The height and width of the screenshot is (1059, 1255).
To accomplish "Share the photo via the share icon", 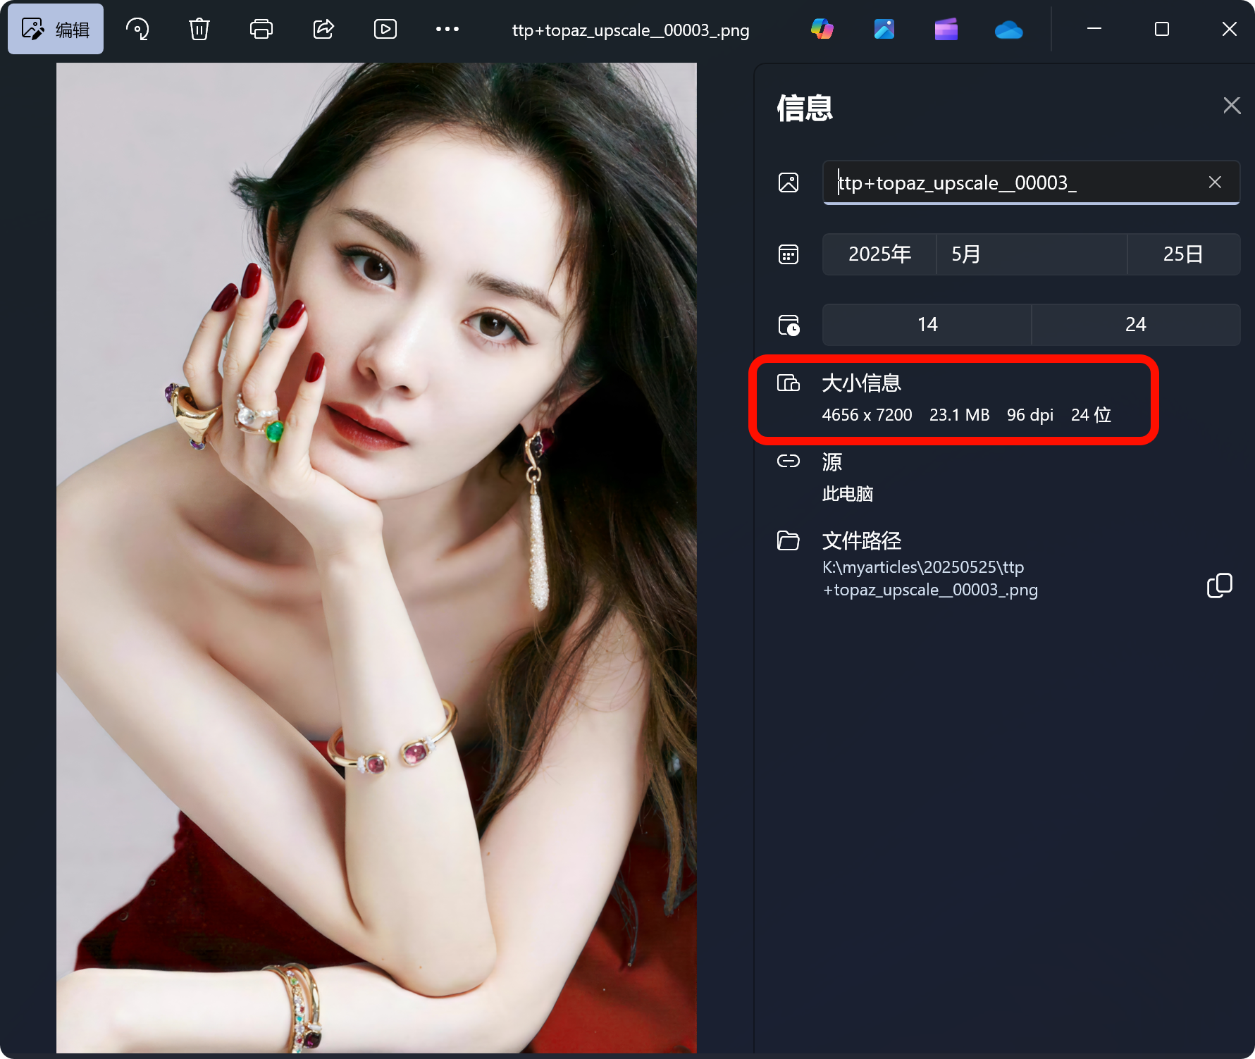I will pos(323,29).
